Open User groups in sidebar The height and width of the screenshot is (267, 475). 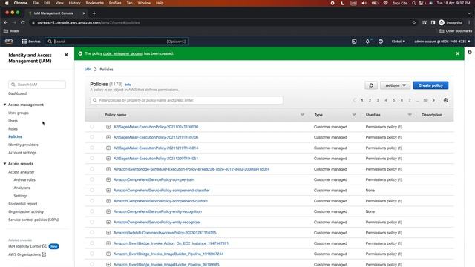tap(19, 113)
